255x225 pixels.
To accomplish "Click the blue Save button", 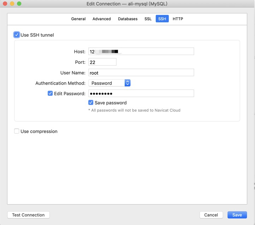I will pyautogui.click(x=237, y=215).
